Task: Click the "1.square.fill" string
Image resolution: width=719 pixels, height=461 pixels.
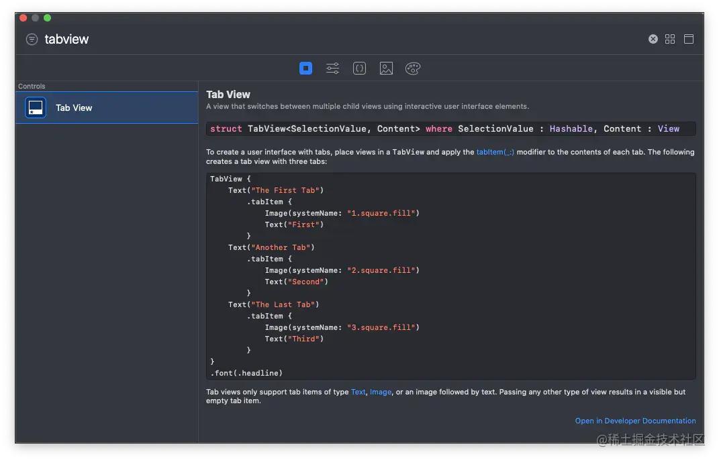Action: (x=381, y=214)
